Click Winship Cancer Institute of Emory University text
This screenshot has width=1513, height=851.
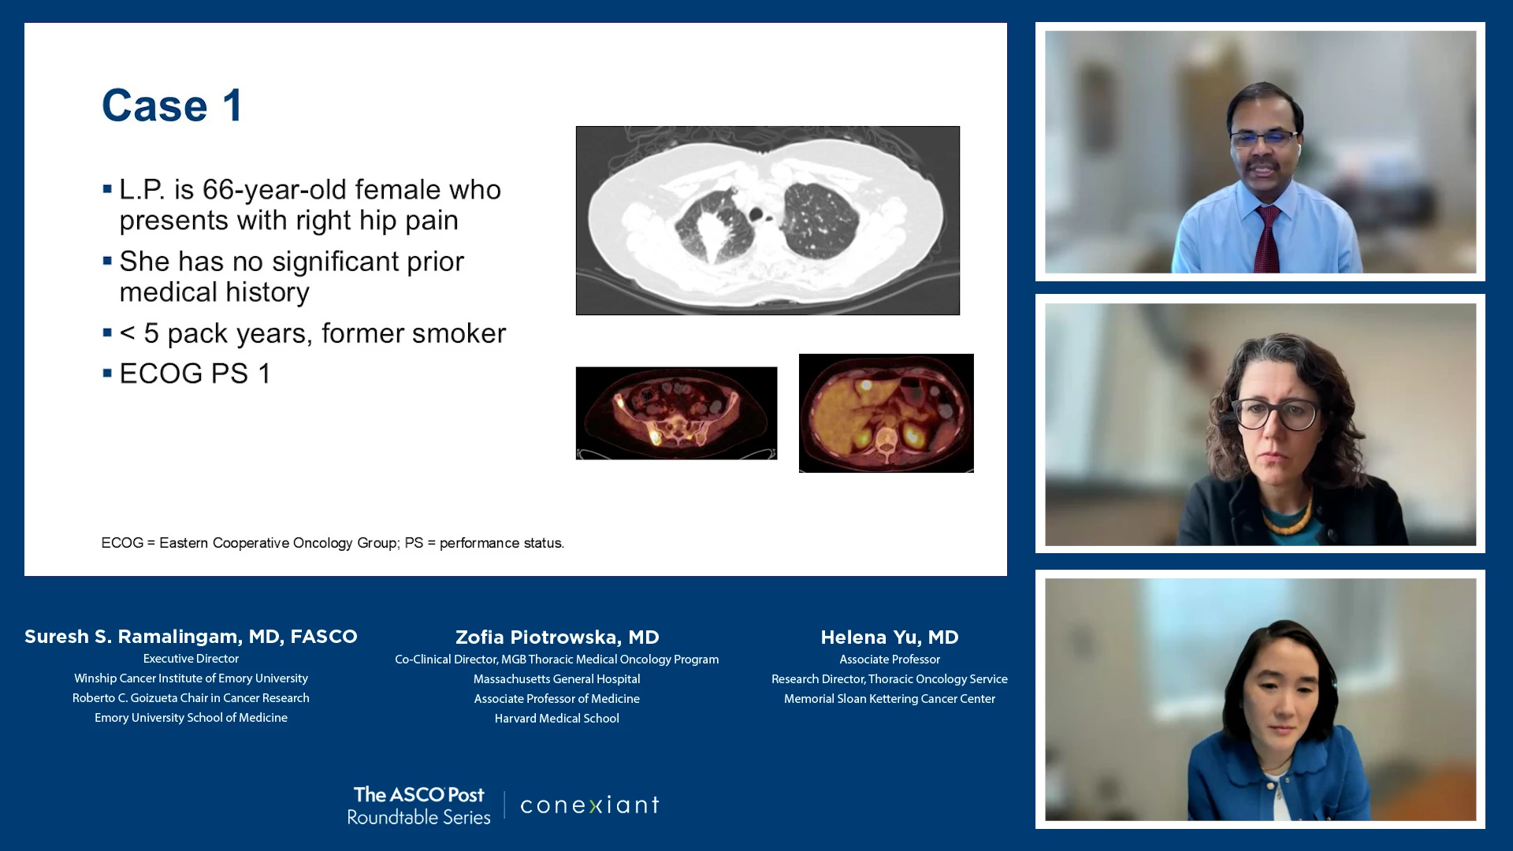tap(191, 678)
